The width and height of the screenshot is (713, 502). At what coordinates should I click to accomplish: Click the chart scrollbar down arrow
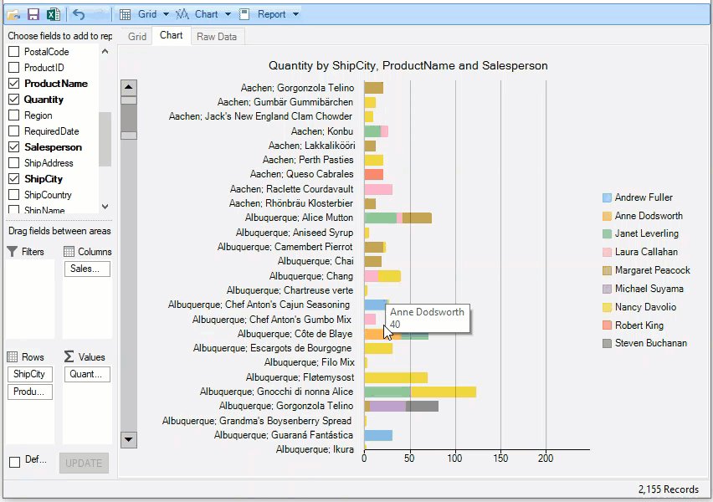(x=129, y=439)
